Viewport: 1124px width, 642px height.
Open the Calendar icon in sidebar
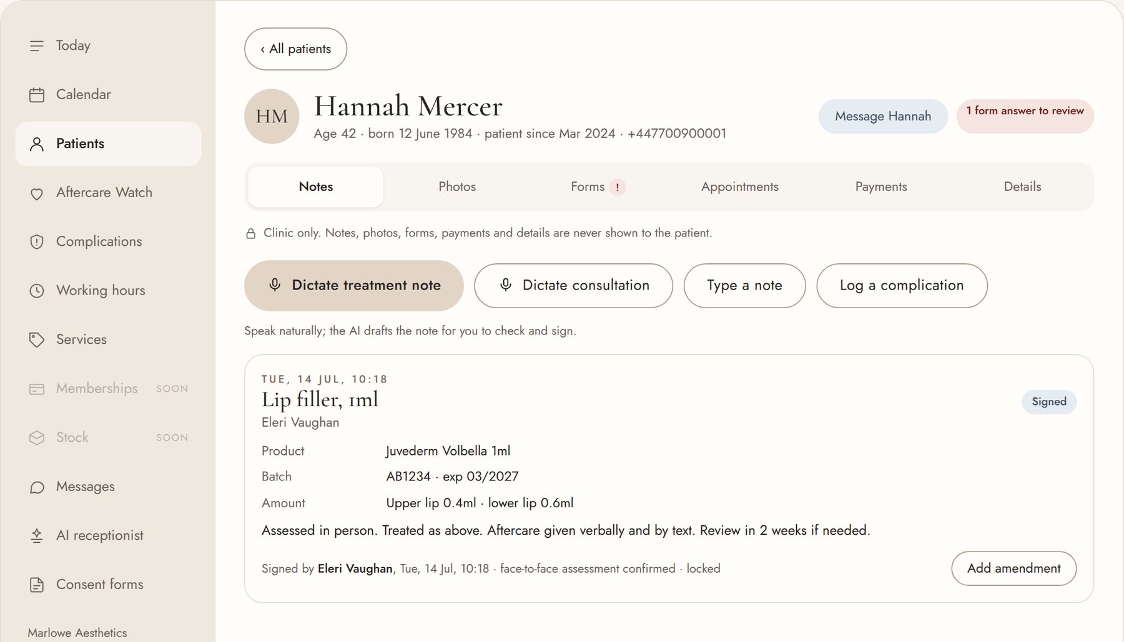[x=37, y=95]
